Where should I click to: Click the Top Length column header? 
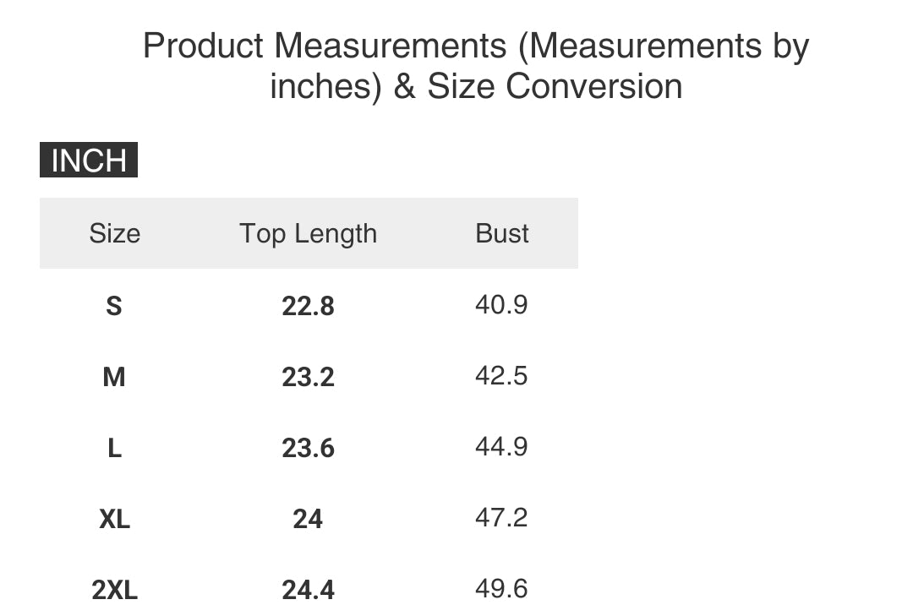(x=308, y=234)
